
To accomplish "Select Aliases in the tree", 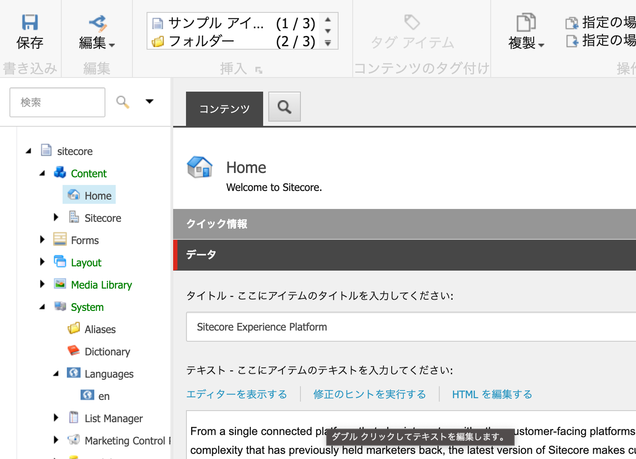I will [x=100, y=329].
